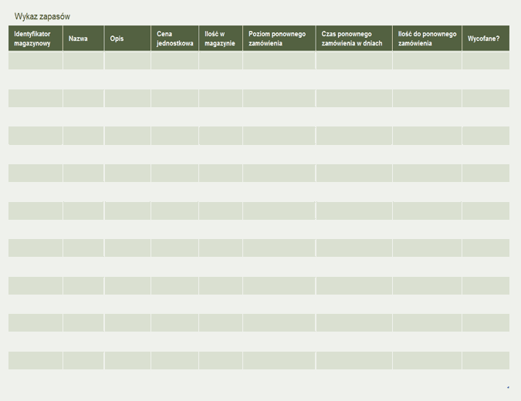521x401 pixels.
Task: Click the small blue table-end marker
Action: pyautogui.click(x=508, y=386)
